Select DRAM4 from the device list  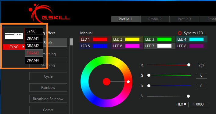click(x=34, y=60)
